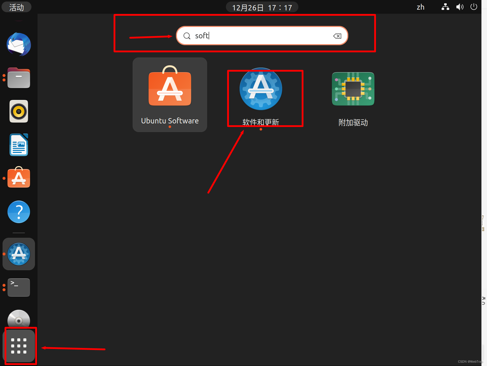Open the Files file manager in the dock
487x366 pixels.
coord(19,78)
